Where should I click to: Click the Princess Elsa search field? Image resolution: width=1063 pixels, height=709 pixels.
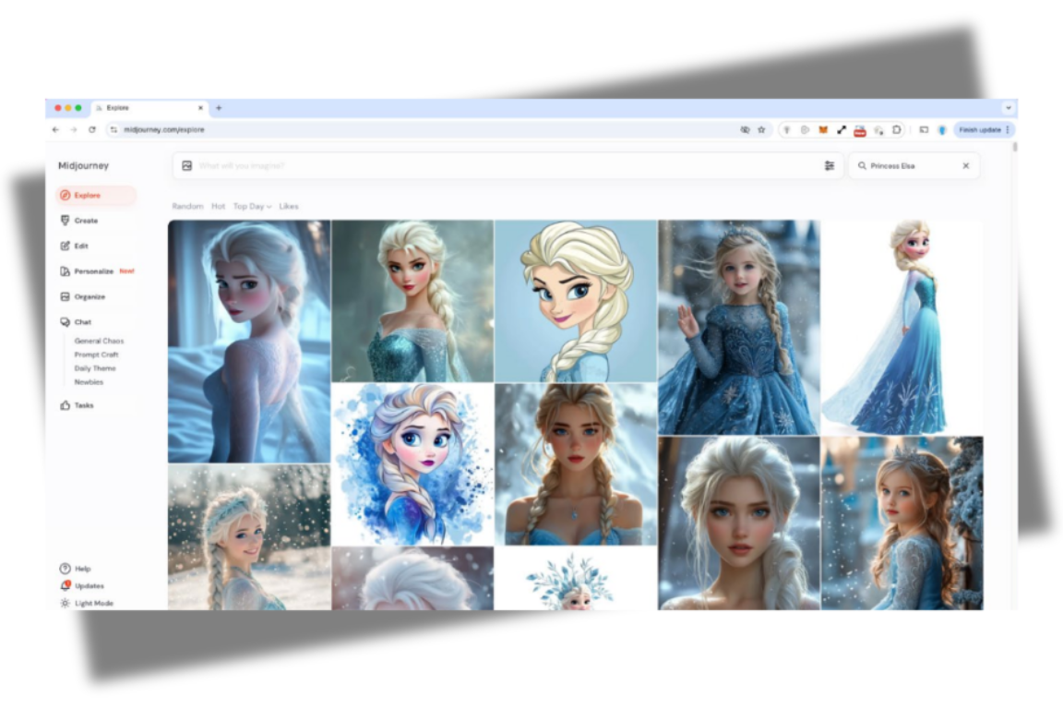point(914,165)
